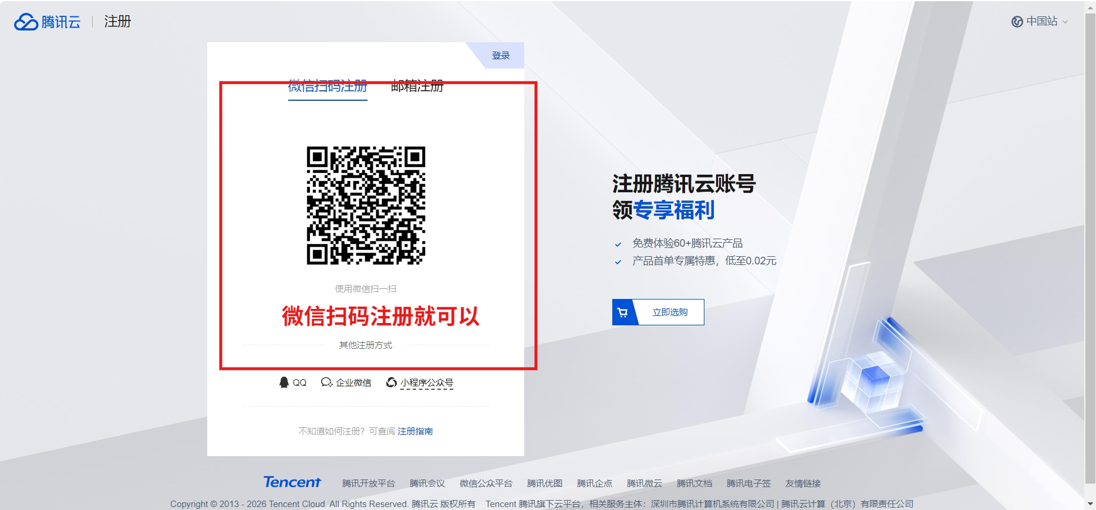Switch to the 微信扫码注册 tab

click(x=328, y=87)
